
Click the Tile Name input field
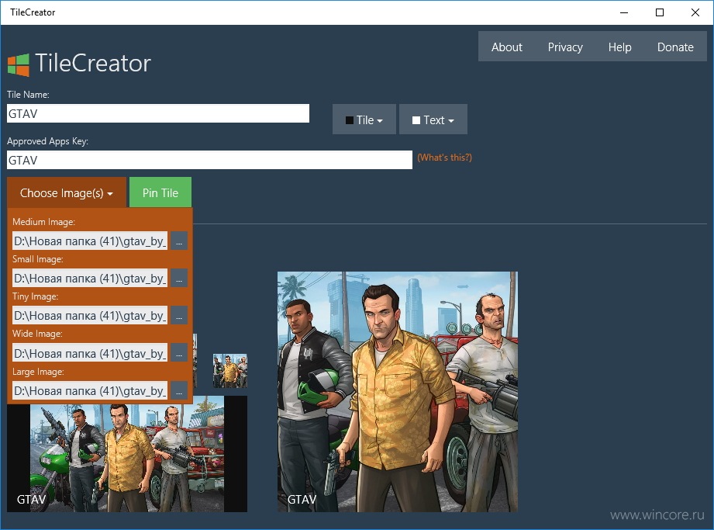158,113
